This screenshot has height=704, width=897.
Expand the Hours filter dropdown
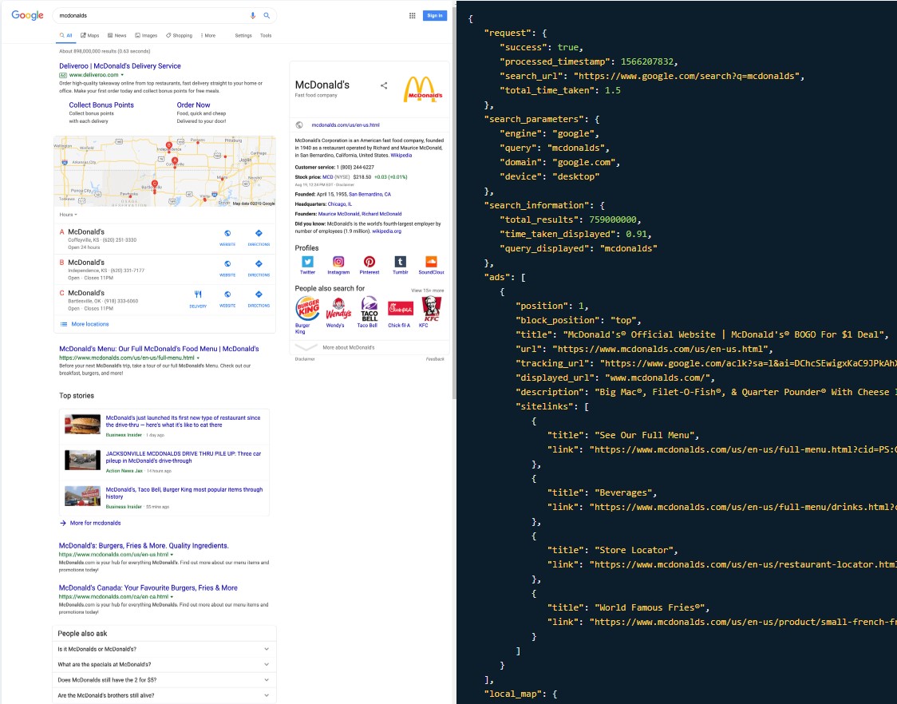pos(68,215)
